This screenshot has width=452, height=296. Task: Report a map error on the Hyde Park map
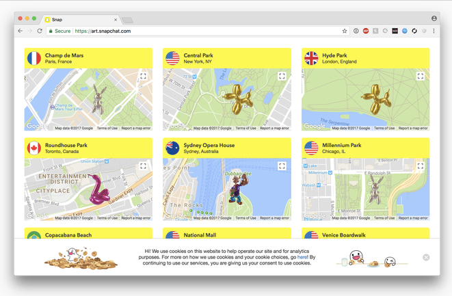point(414,129)
